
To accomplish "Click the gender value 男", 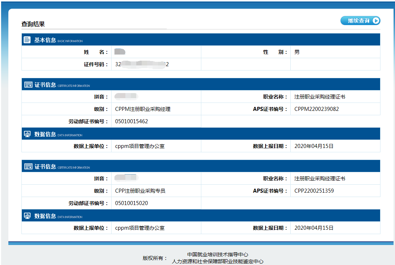I will (x=297, y=52).
